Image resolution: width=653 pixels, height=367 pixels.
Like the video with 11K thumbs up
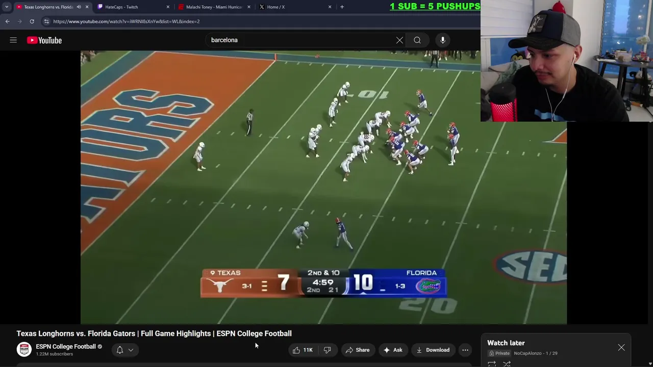pyautogui.click(x=303, y=350)
